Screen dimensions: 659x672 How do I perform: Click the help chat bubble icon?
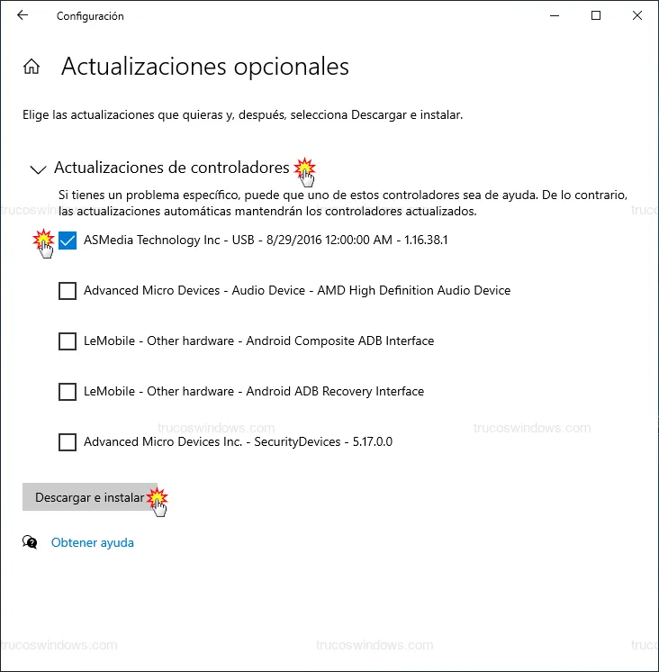(x=31, y=542)
